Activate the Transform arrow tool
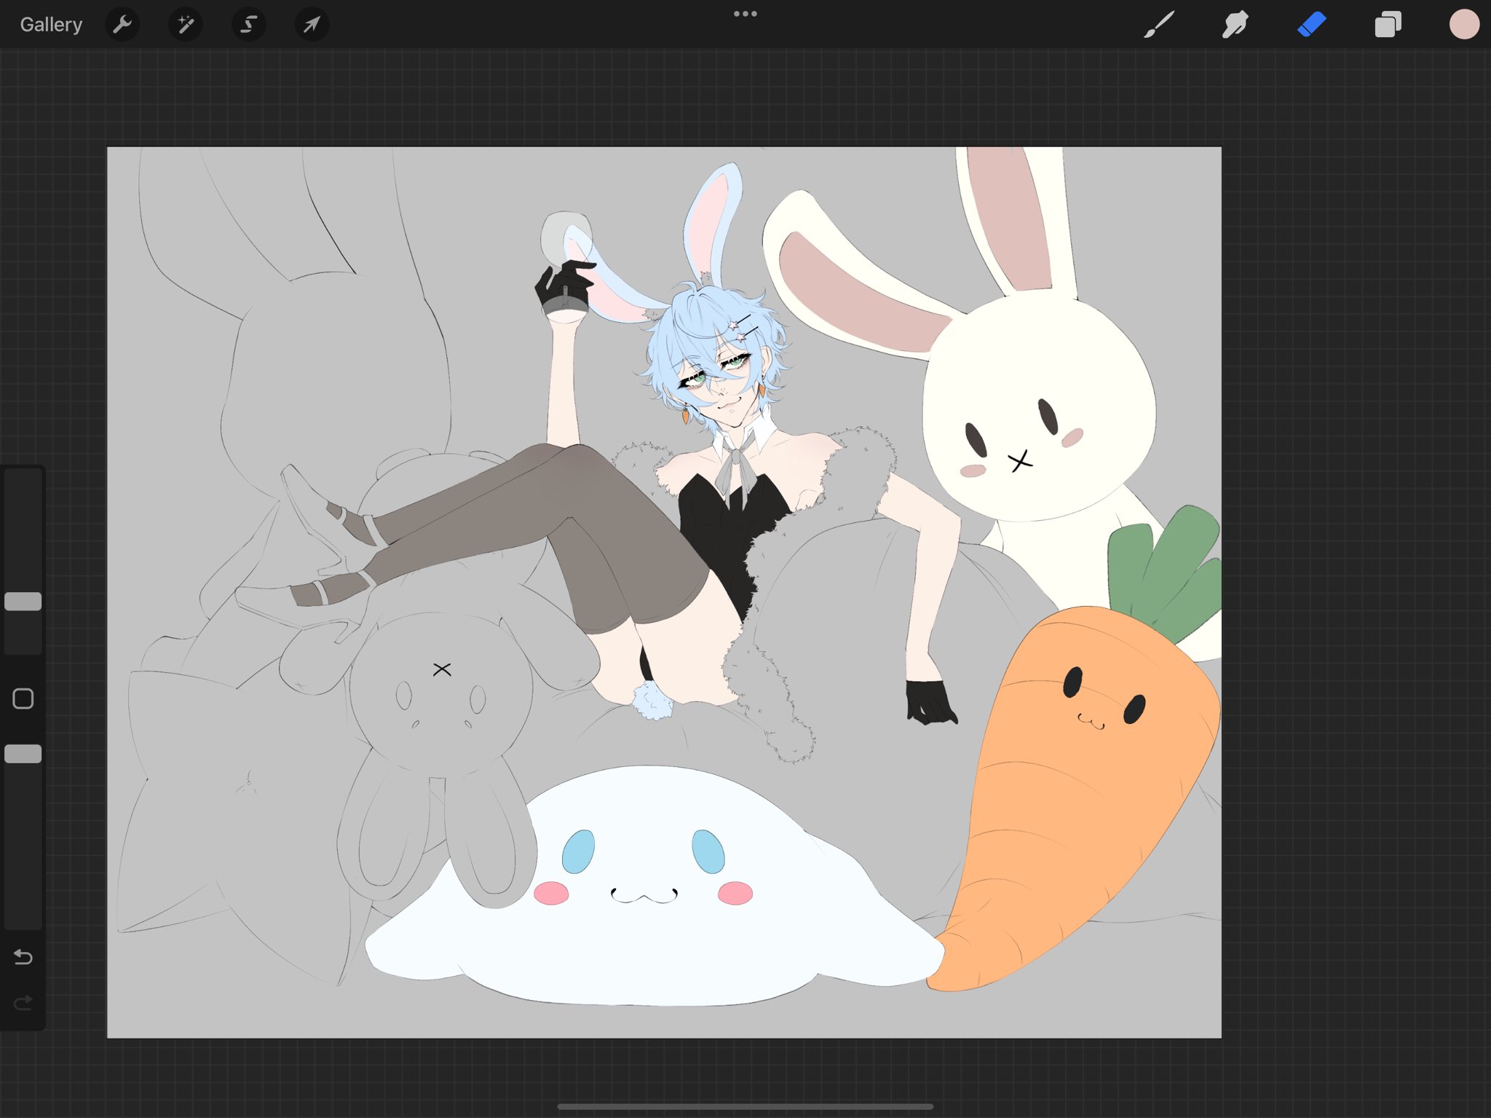Screen dimensions: 1491x1118 pyautogui.click(x=312, y=25)
